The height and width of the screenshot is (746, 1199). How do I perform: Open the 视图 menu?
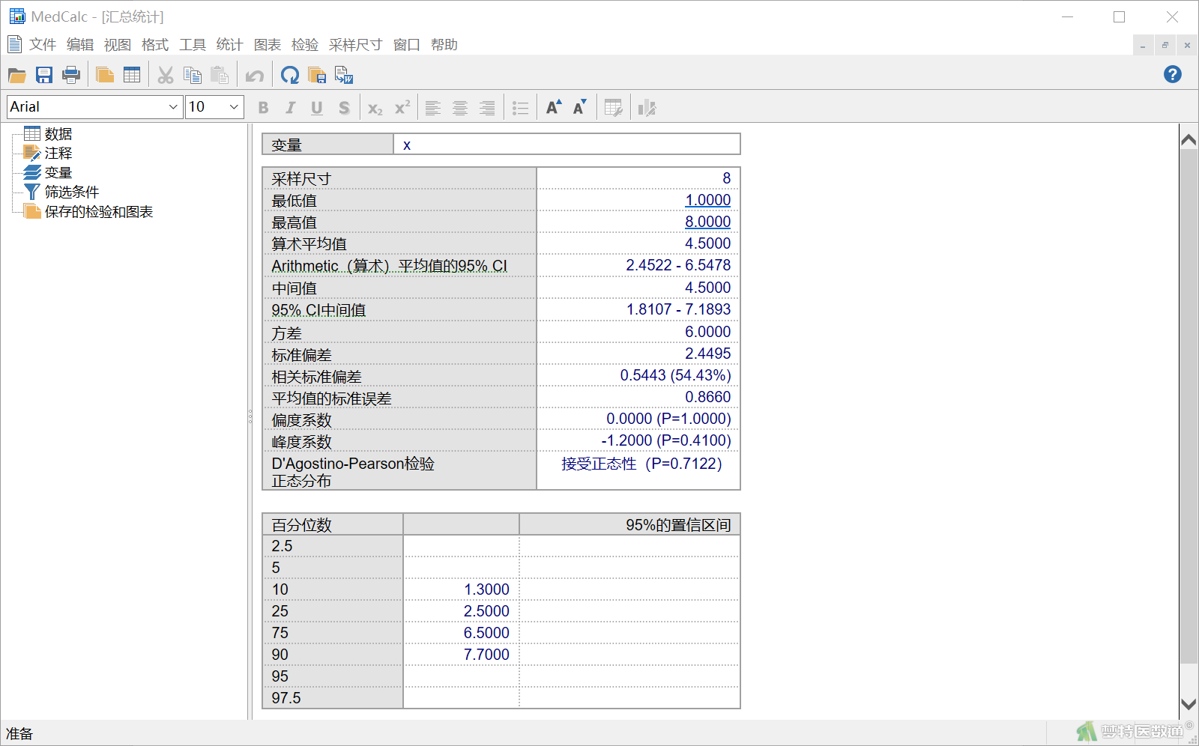[x=118, y=45]
